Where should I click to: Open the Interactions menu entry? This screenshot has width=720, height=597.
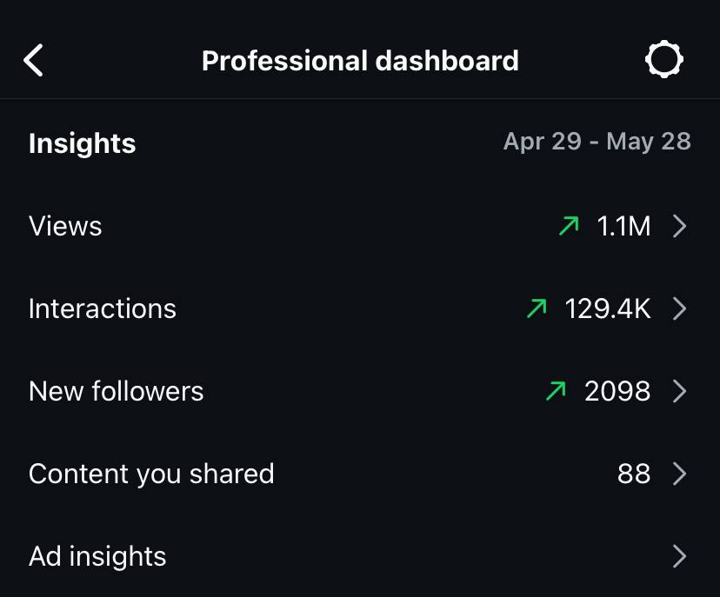pos(103,308)
